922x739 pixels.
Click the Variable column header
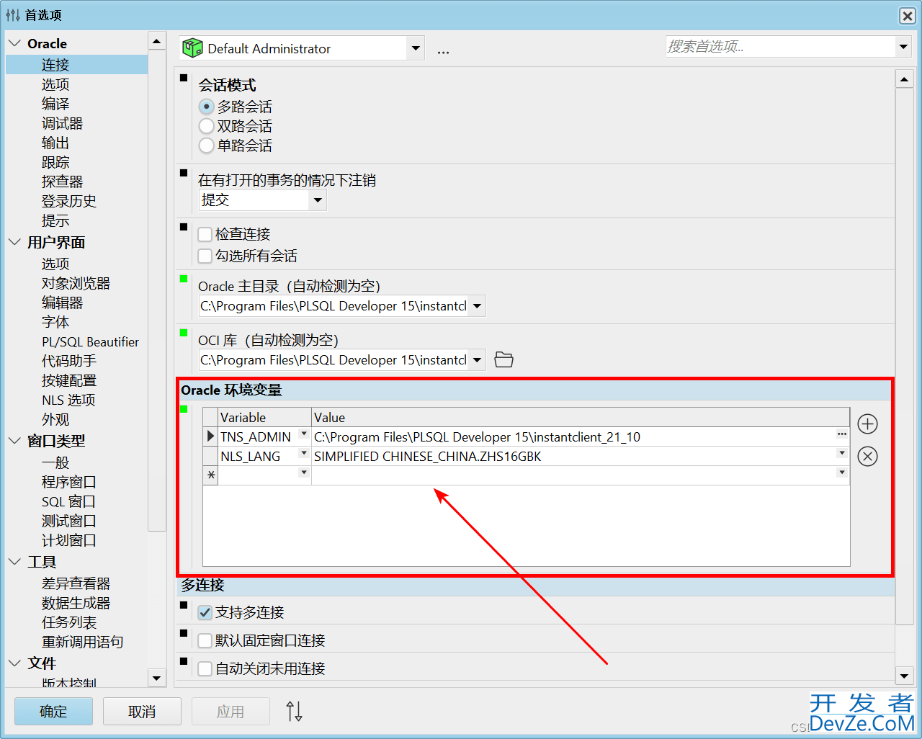pos(264,417)
